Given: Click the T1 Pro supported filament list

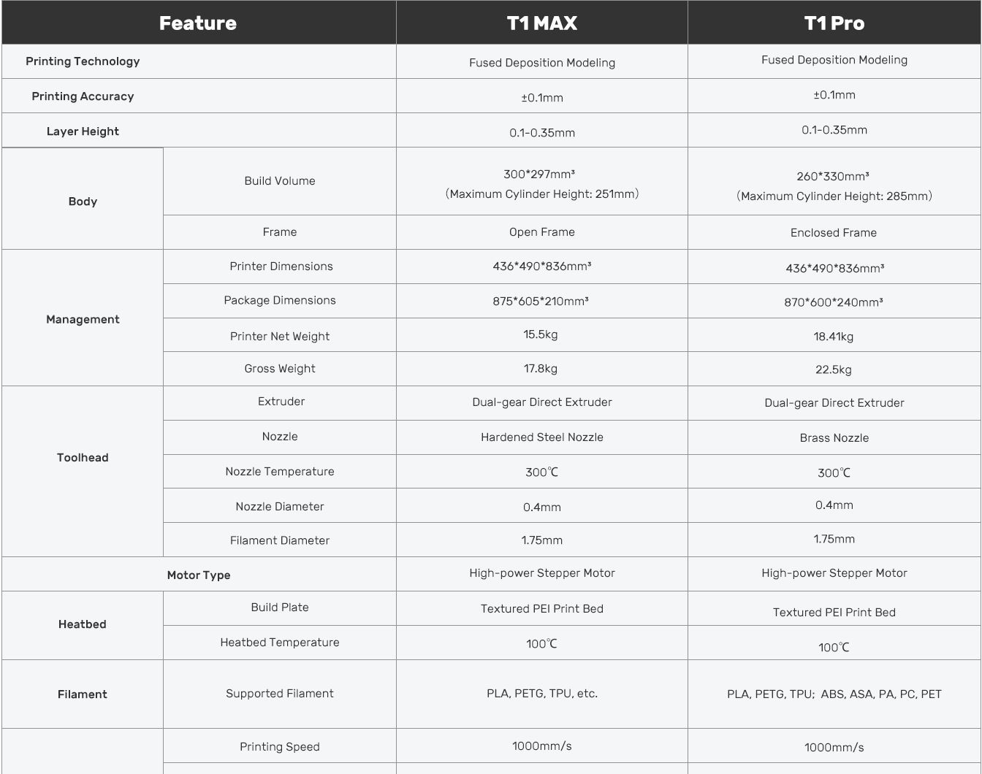Looking at the screenshot, I should tap(834, 694).
